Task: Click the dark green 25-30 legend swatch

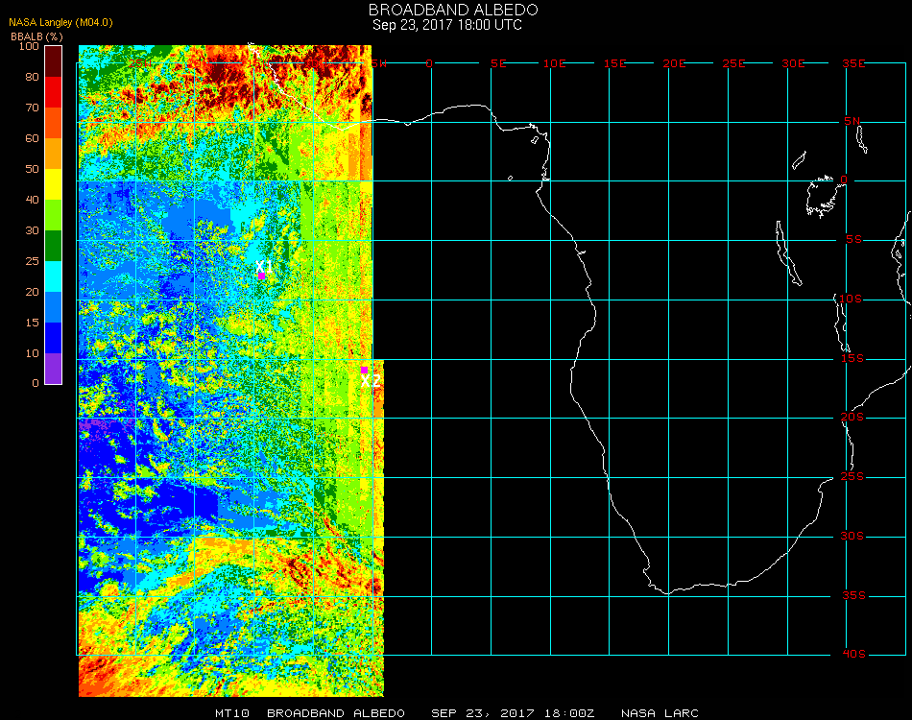Action: point(54,246)
